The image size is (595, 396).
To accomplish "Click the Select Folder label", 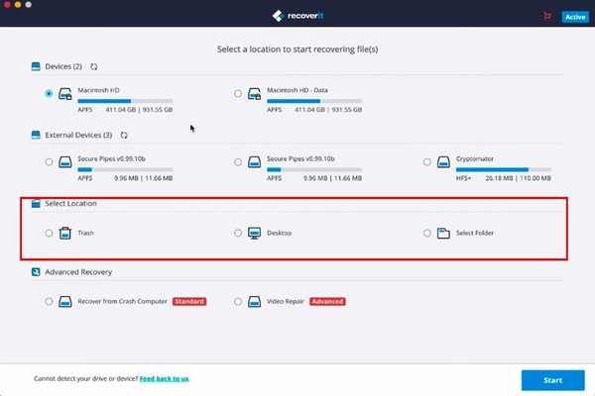I will coord(475,233).
